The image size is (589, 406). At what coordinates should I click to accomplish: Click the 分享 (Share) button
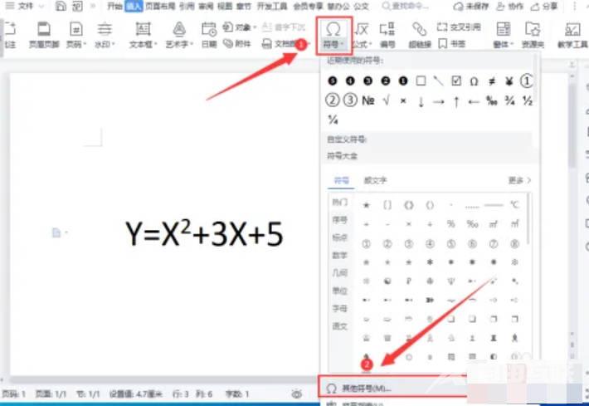[544, 7]
